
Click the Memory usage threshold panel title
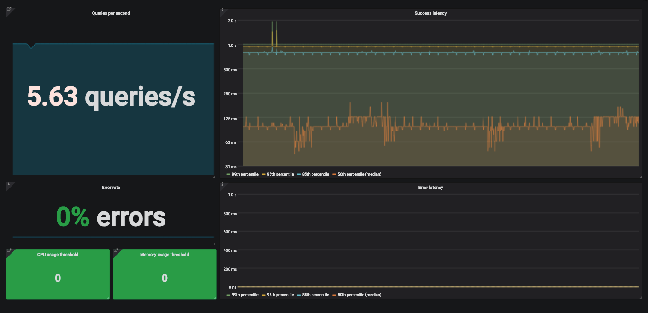(165, 254)
